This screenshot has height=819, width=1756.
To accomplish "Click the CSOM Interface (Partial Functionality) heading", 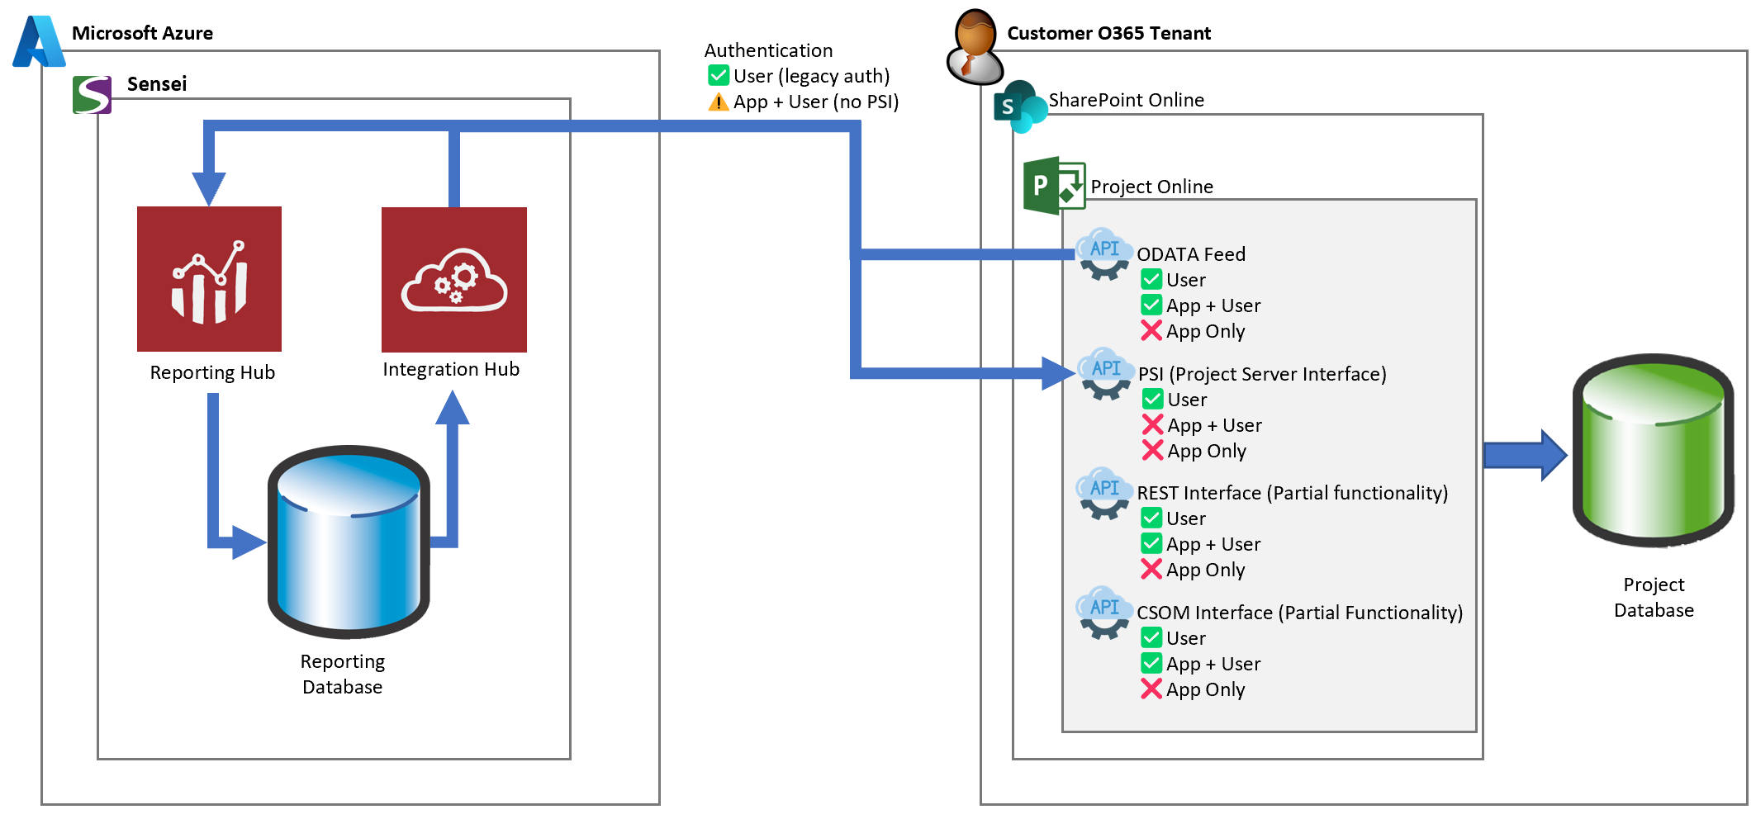I will 1299,613.
